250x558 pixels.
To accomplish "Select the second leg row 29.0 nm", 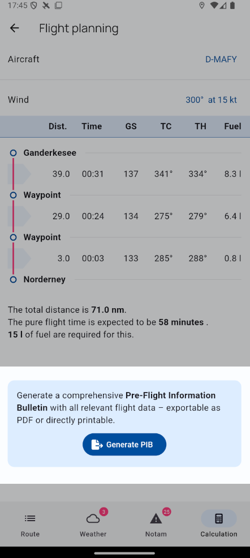I will (125, 216).
